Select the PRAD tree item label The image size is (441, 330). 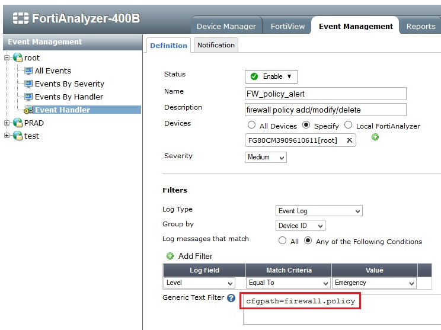(x=34, y=123)
